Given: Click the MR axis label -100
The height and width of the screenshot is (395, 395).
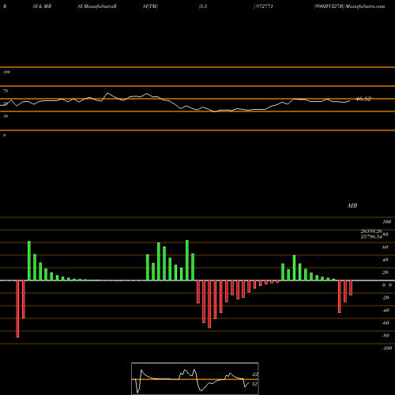Looking at the screenshot, I should pyautogui.click(x=386, y=348).
